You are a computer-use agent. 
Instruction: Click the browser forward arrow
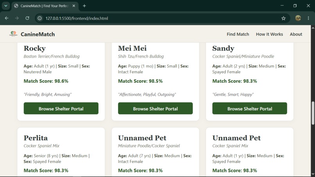pyautogui.click(x=17, y=18)
